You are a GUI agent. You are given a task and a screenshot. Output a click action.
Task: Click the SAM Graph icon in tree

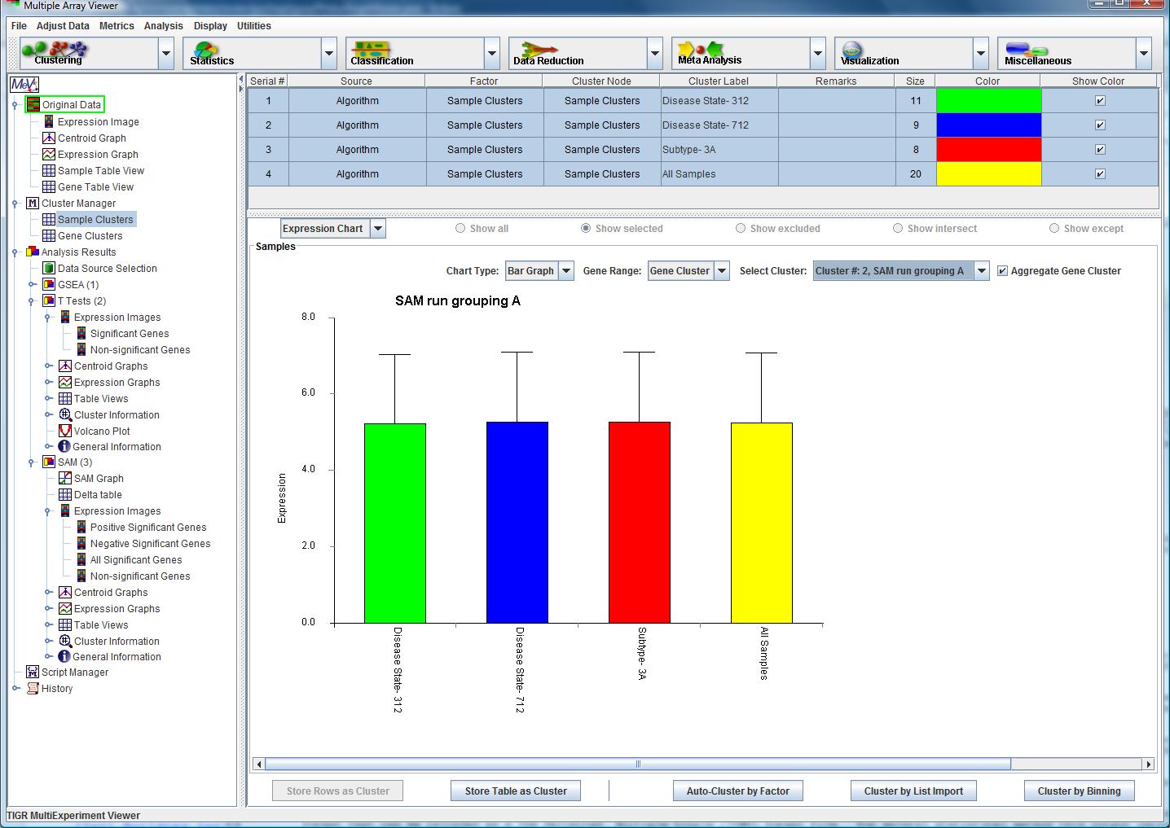[x=65, y=478]
